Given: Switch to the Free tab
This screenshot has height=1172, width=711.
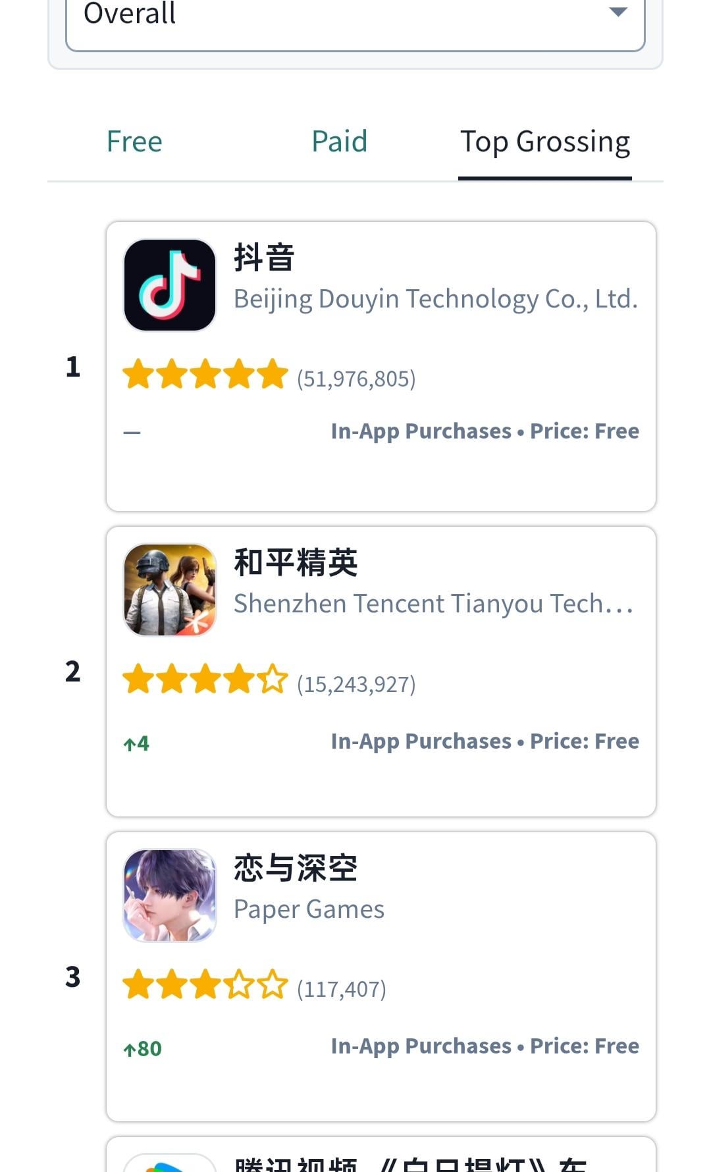Looking at the screenshot, I should [x=134, y=142].
